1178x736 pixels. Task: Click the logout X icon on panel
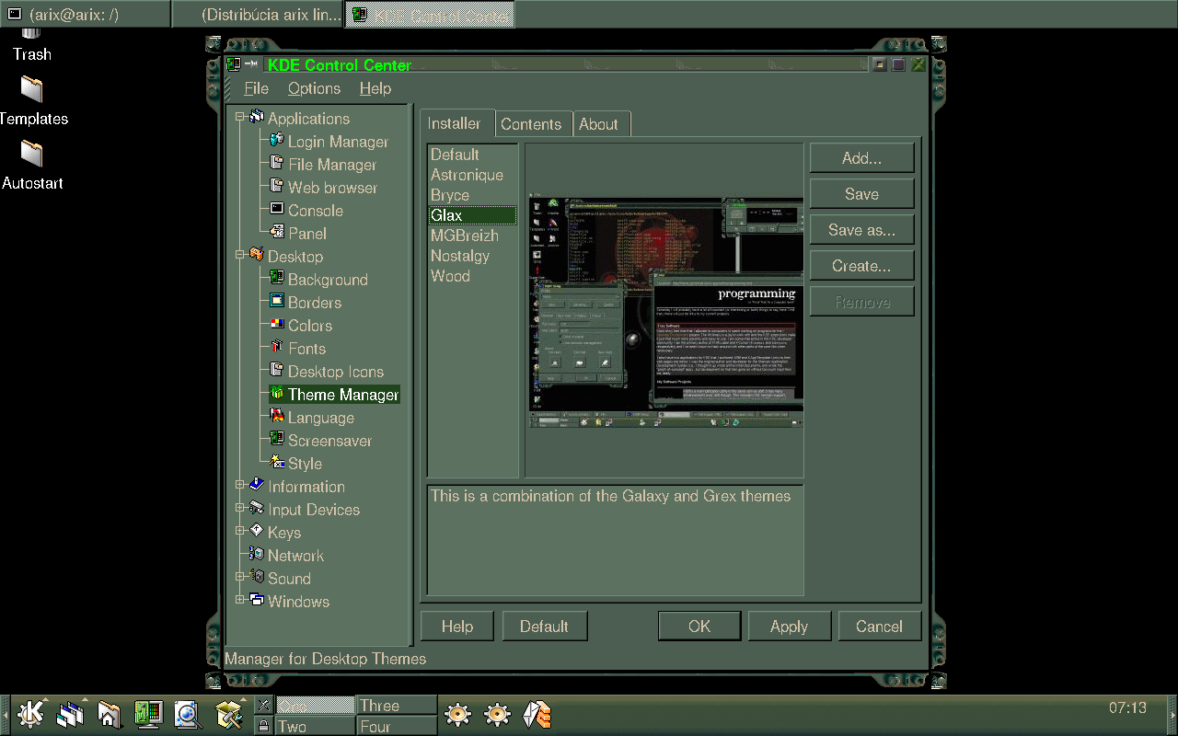263,705
